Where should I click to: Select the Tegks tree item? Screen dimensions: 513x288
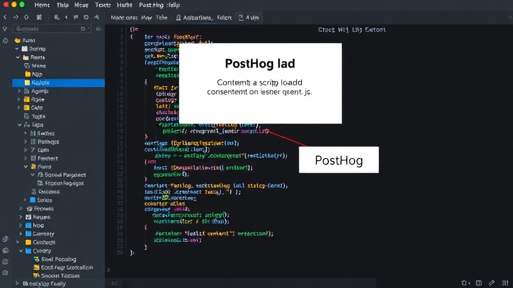(x=39, y=116)
